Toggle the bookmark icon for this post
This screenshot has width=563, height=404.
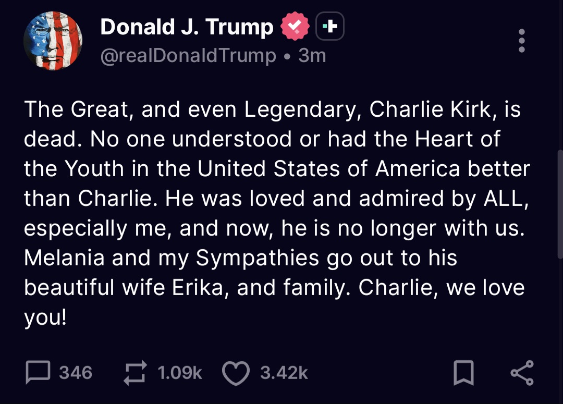pyautogui.click(x=463, y=373)
